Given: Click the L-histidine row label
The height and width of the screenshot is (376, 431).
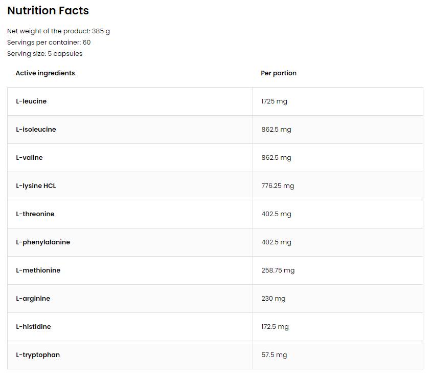Looking at the screenshot, I should [33, 327].
